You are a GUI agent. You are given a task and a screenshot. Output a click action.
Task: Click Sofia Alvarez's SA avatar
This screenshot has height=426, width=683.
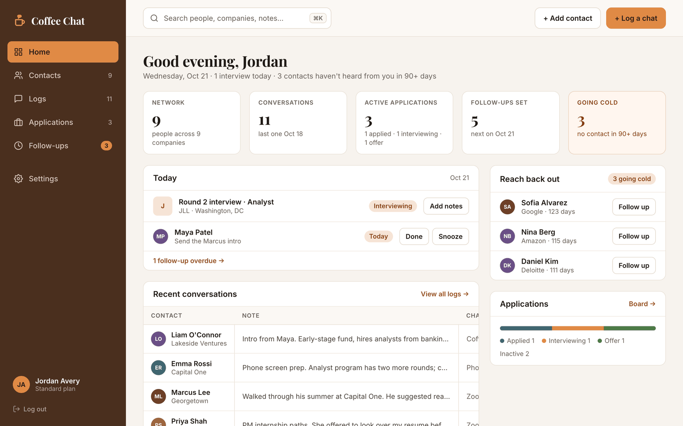click(507, 207)
